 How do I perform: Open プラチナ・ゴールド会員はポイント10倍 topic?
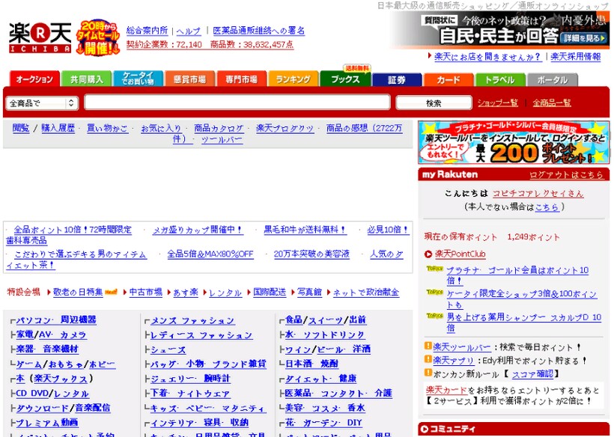tap(517, 275)
